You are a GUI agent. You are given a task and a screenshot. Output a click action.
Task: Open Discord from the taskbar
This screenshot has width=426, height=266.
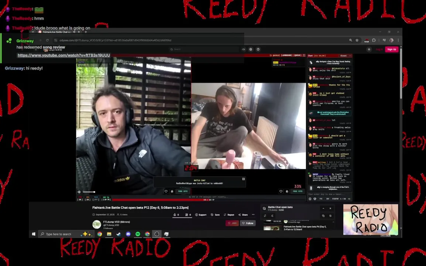coord(128,234)
